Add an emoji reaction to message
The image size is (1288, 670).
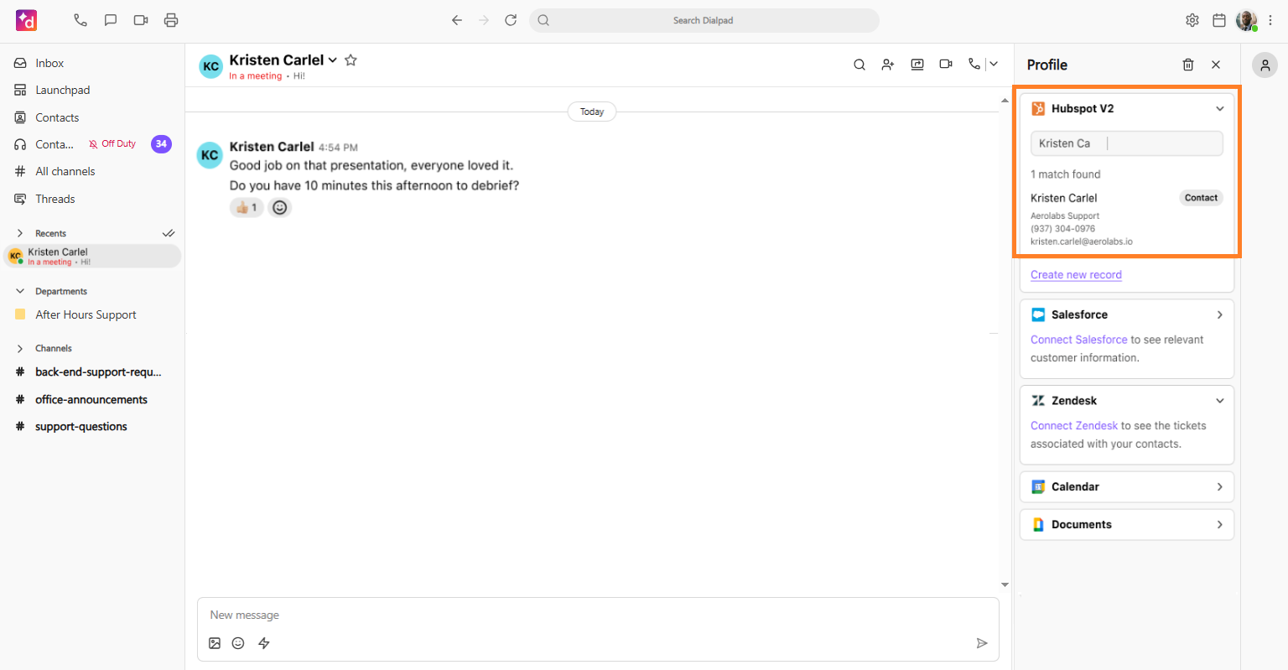(x=280, y=207)
